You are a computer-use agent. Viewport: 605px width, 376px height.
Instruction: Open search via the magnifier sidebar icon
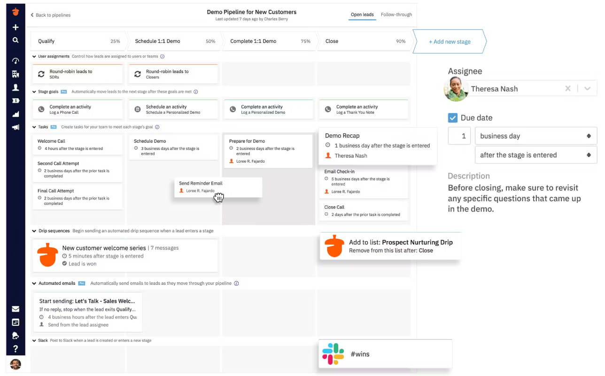(x=16, y=40)
